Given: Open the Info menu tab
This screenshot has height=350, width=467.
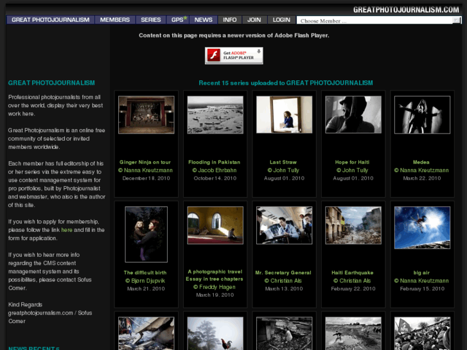Looking at the screenshot, I should [x=229, y=20].
